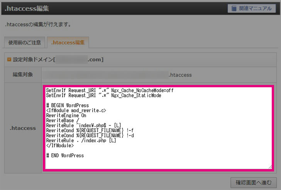
Task: Click the line '# BEGIN WordPress'
Action: coord(68,105)
